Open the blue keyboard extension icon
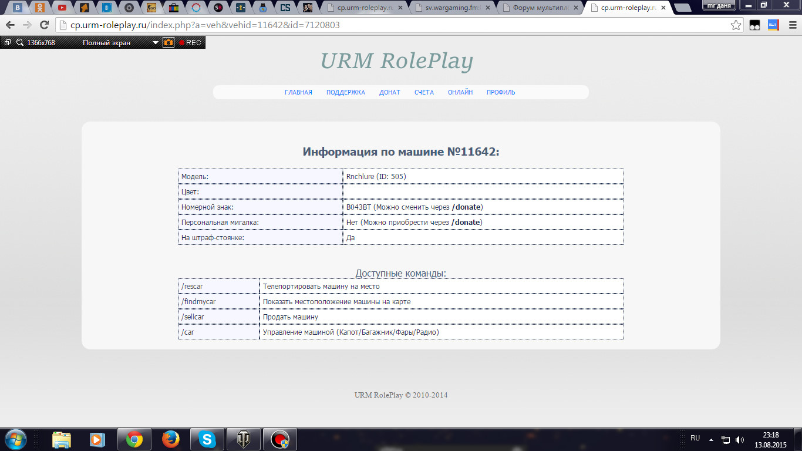This screenshot has height=451, width=802. pyautogui.click(x=773, y=25)
